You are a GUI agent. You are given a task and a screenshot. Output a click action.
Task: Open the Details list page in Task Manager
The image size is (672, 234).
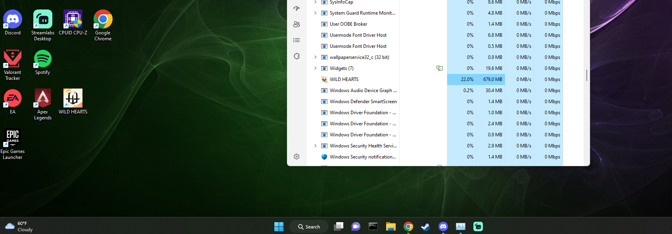[x=297, y=40]
